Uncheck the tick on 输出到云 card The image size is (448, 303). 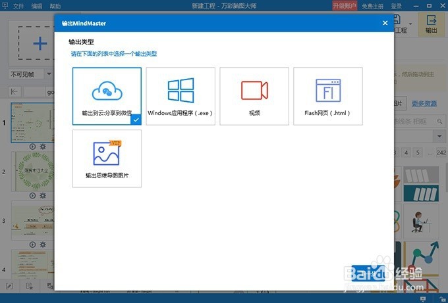pyautogui.click(x=136, y=120)
